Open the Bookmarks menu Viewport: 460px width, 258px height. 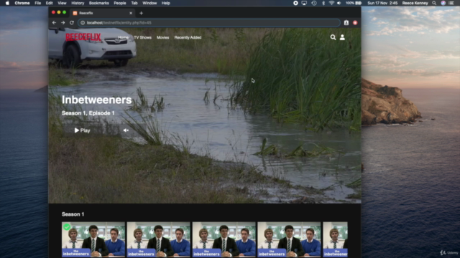[x=99, y=3]
